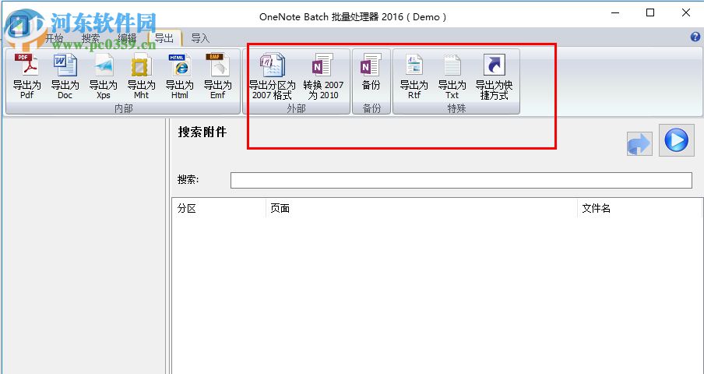Click into the 搜索 text field
The width and height of the screenshot is (704, 374).
point(461,181)
